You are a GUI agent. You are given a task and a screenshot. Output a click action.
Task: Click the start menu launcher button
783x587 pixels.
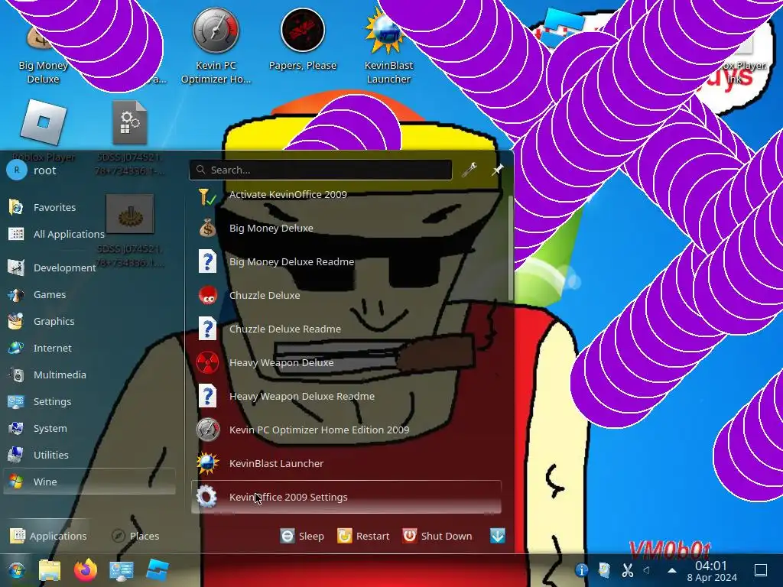(x=17, y=570)
